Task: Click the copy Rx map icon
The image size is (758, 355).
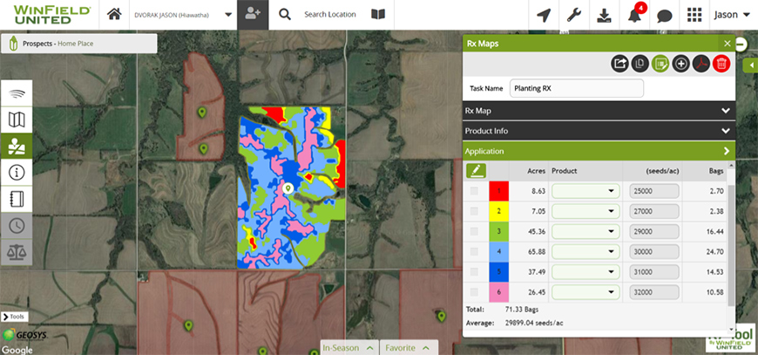Action: point(640,63)
